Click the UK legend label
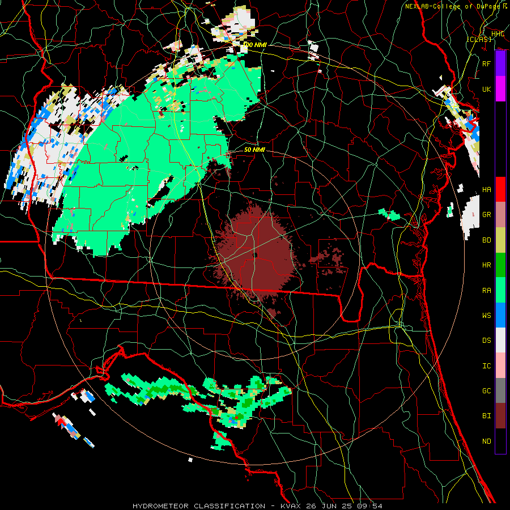This screenshot has height=510, width=510. (487, 89)
